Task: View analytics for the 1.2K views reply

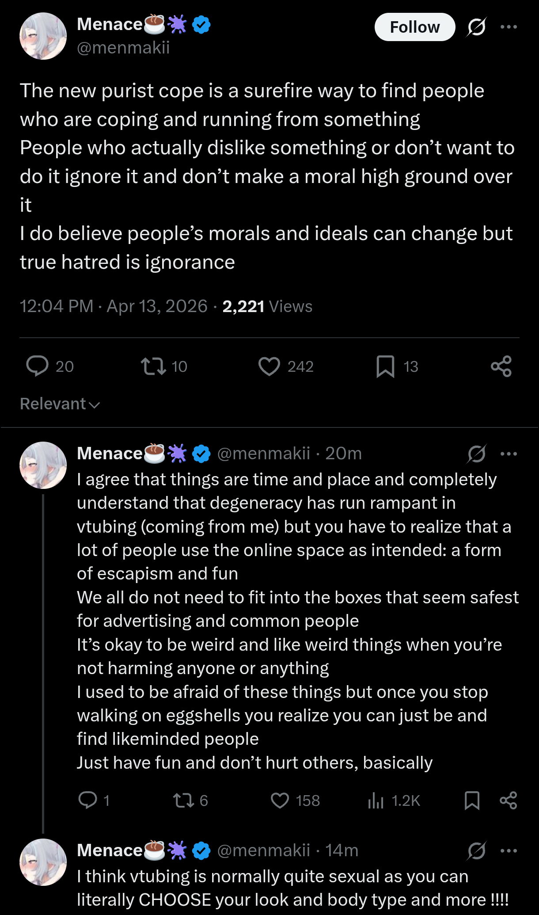Action: click(x=376, y=800)
